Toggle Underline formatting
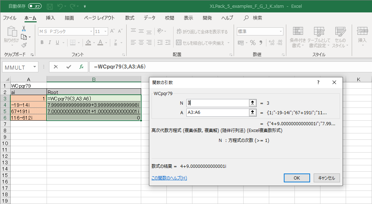372x204 pixels. [x=57, y=42]
